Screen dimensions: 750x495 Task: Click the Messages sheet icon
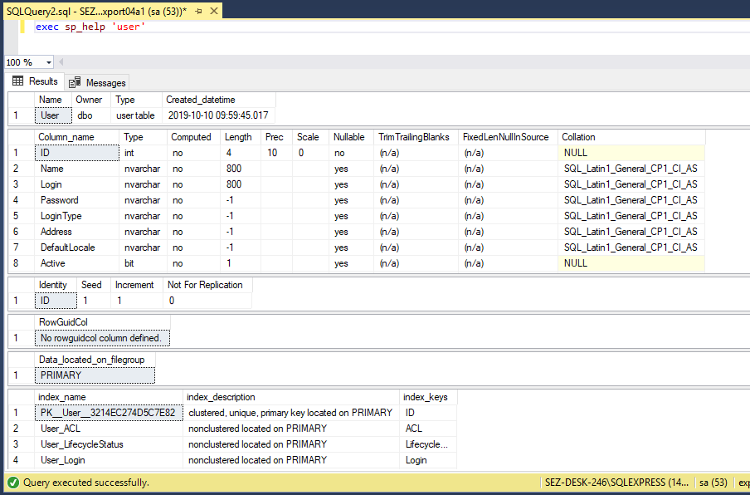click(72, 81)
